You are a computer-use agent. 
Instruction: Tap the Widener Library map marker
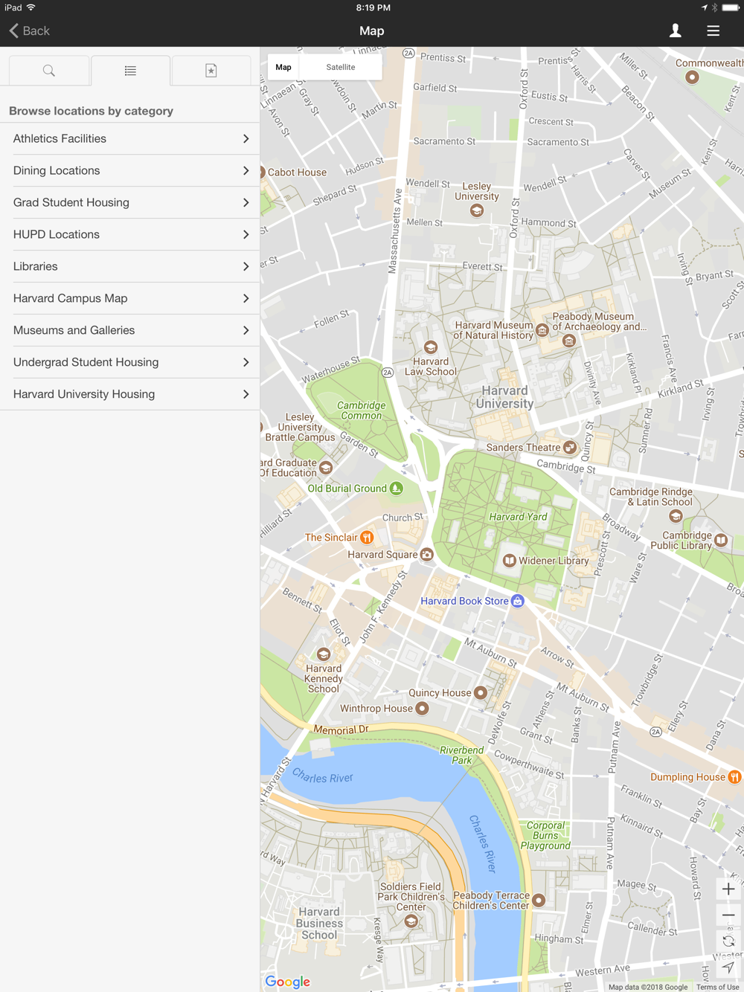tap(510, 561)
